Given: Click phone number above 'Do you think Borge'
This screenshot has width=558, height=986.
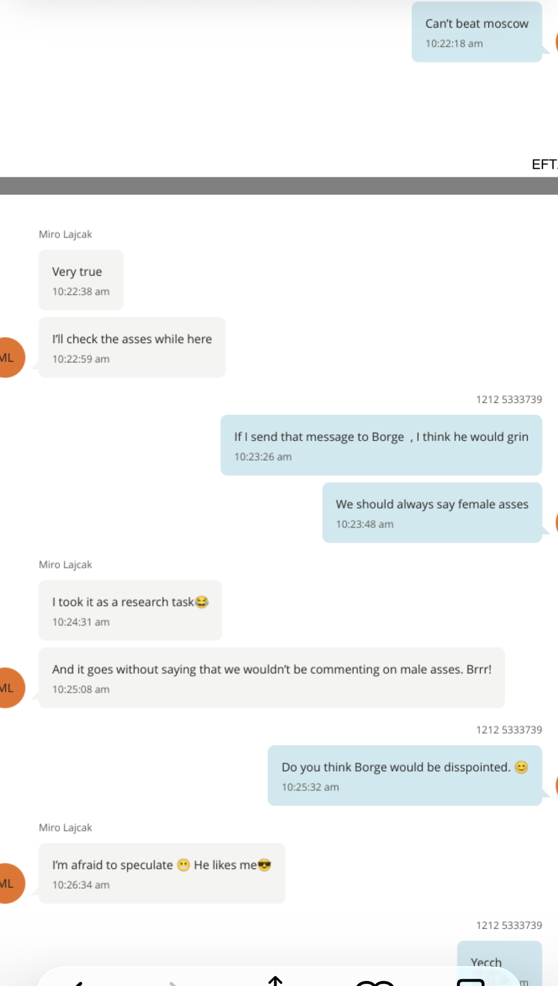Looking at the screenshot, I should [509, 730].
